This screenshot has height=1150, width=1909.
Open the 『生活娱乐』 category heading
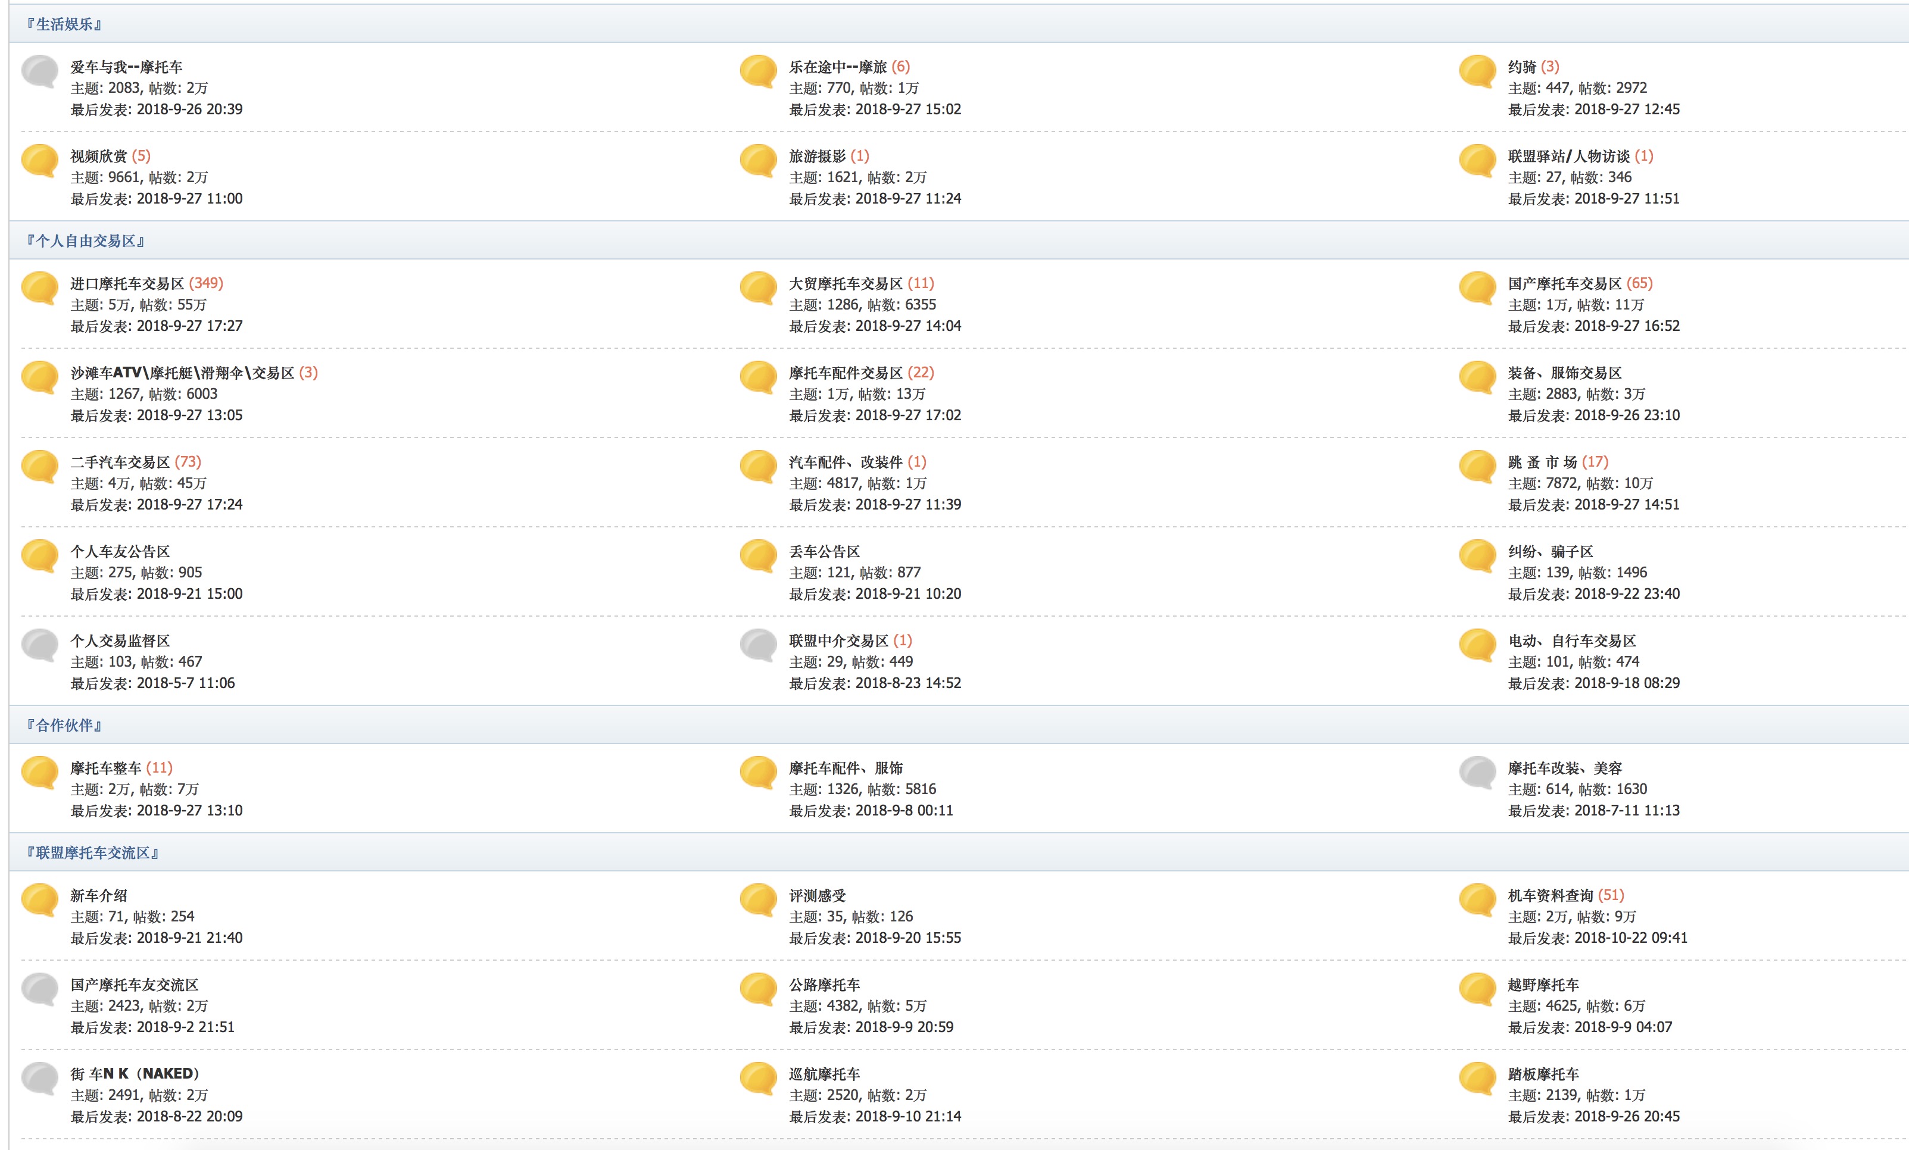[x=64, y=24]
